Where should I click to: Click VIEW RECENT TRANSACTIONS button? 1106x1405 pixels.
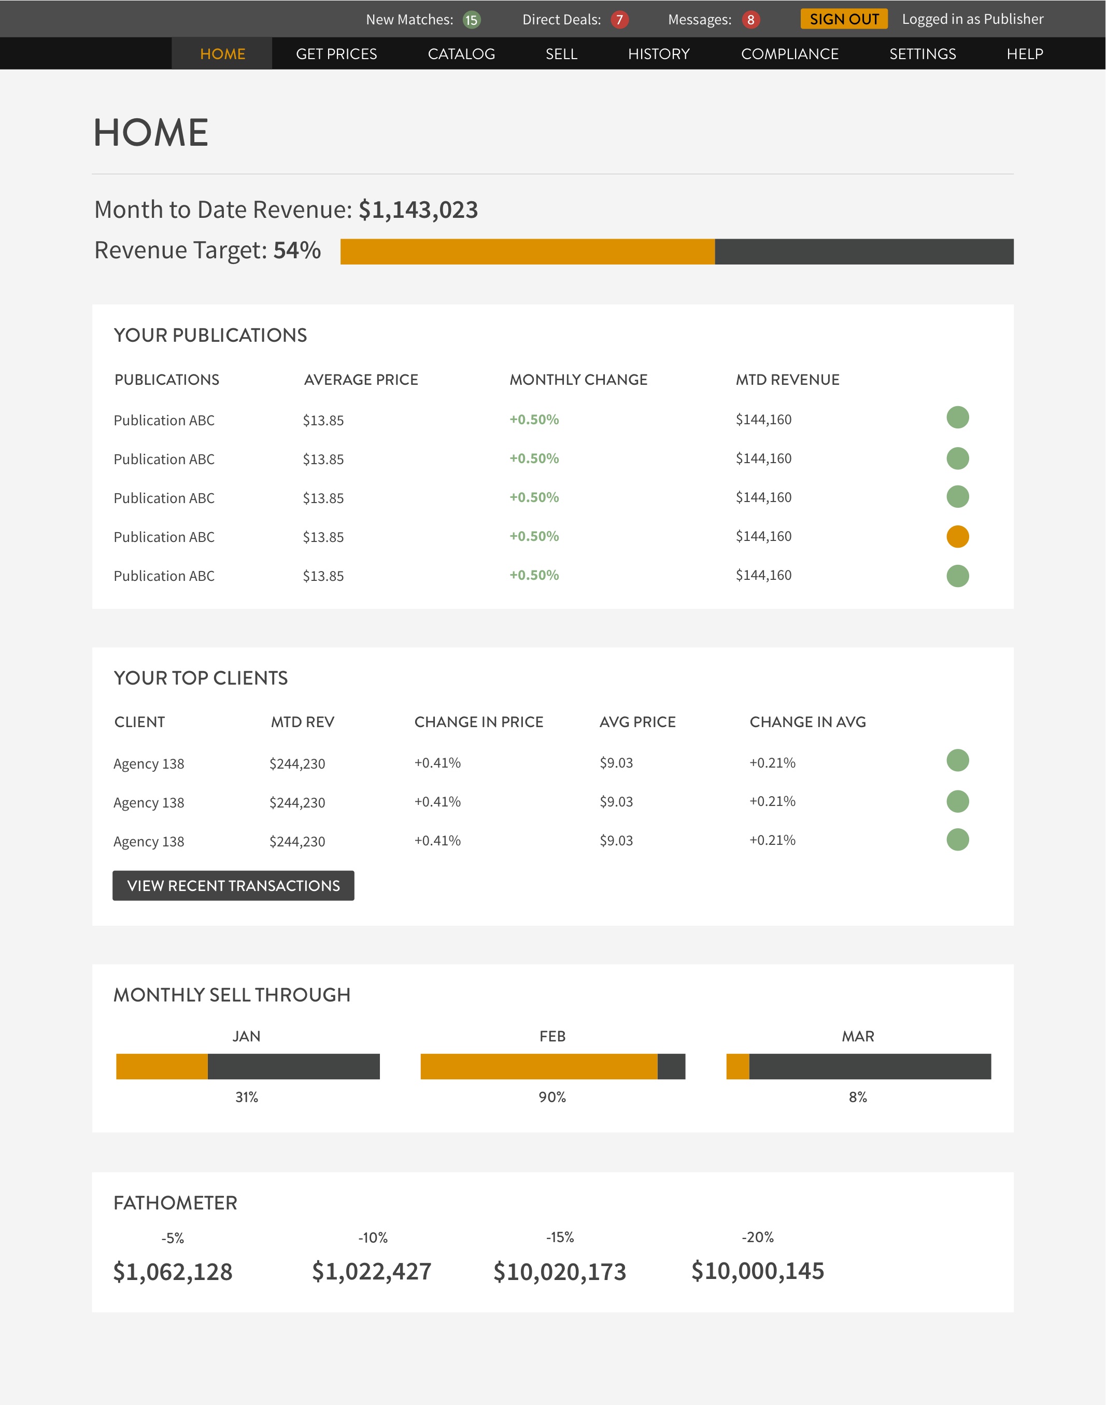233,885
